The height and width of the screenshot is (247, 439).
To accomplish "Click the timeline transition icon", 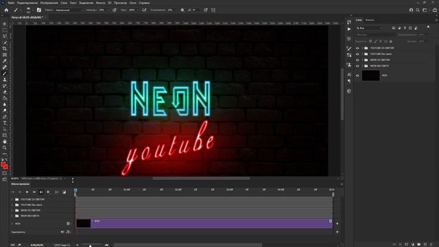I will pos(64,192).
